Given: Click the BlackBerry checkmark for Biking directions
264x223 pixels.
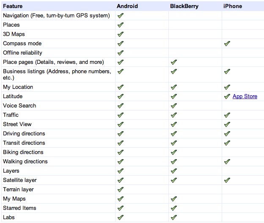Looking at the screenshot, I should [x=174, y=152].
